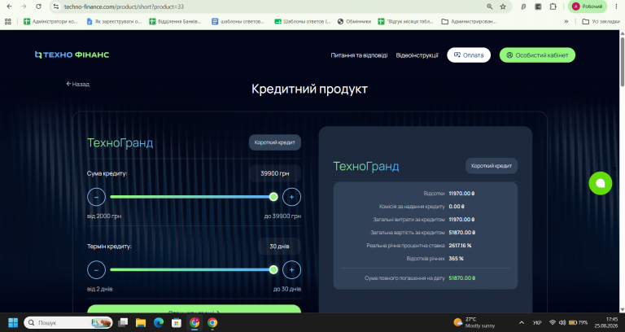The height and width of the screenshot is (332, 625).
Task: Click the left 'Короткий кредит' tag
Action: tap(274, 142)
